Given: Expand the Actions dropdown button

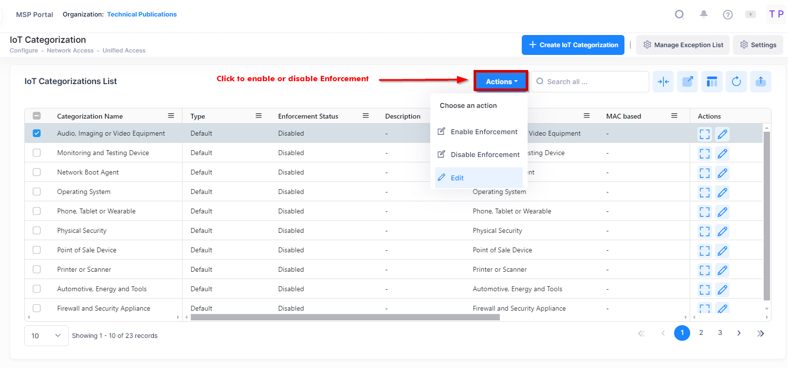Looking at the screenshot, I should pos(501,81).
